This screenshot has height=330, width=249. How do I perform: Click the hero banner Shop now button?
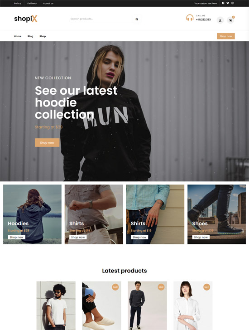pyautogui.click(x=47, y=142)
